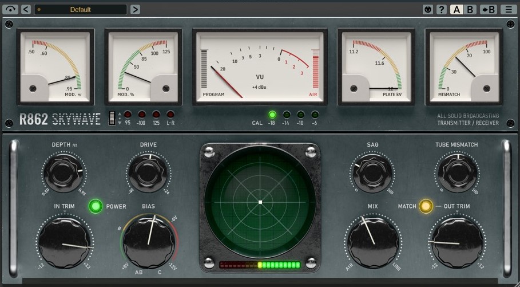Open the help question mark button
The height and width of the screenshot is (287, 520).
click(x=442, y=9)
